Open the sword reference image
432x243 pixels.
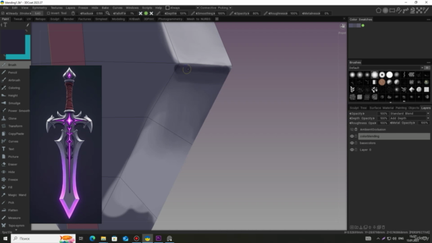point(66,144)
